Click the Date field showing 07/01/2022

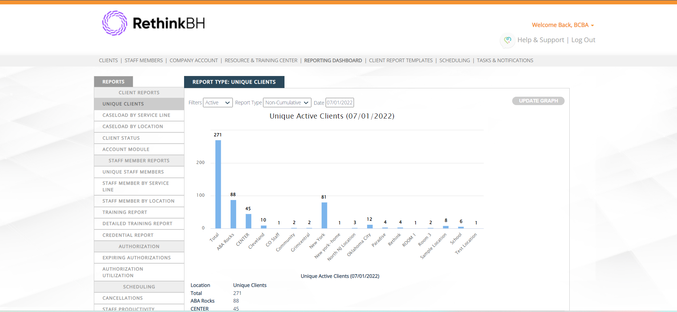click(339, 103)
